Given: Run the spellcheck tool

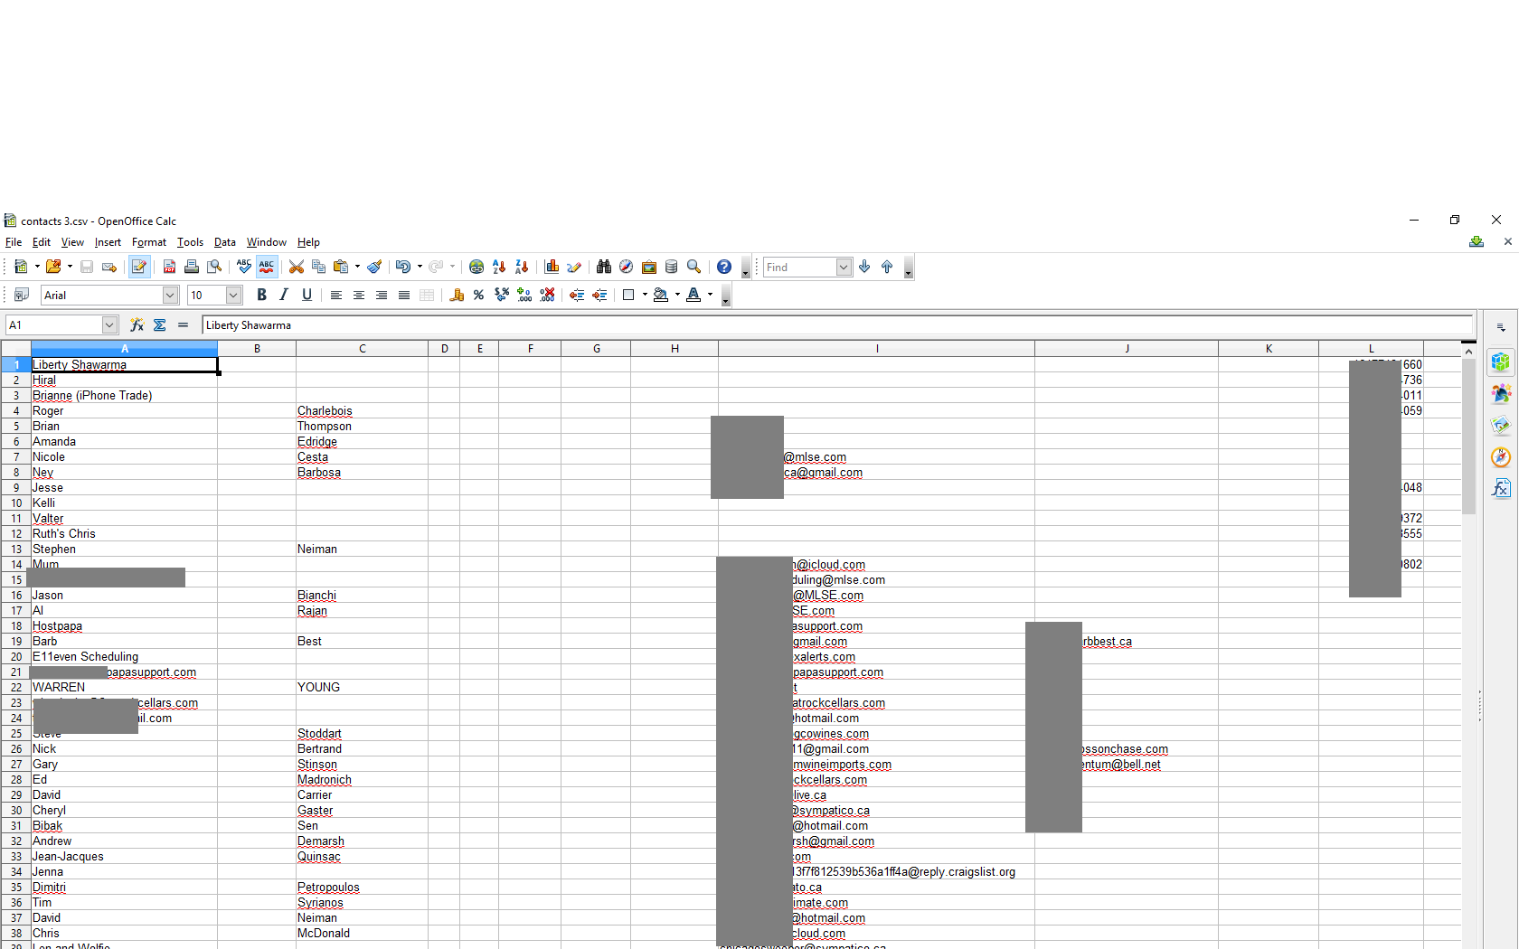Looking at the screenshot, I should [243, 267].
